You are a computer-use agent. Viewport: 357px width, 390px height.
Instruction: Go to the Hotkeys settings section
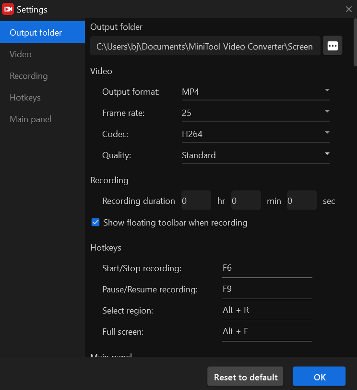point(25,97)
